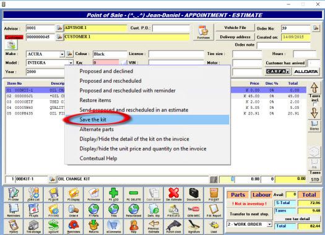Click the F9 Apts calendar icon
The height and width of the screenshot is (235, 325).
(x=33, y=210)
